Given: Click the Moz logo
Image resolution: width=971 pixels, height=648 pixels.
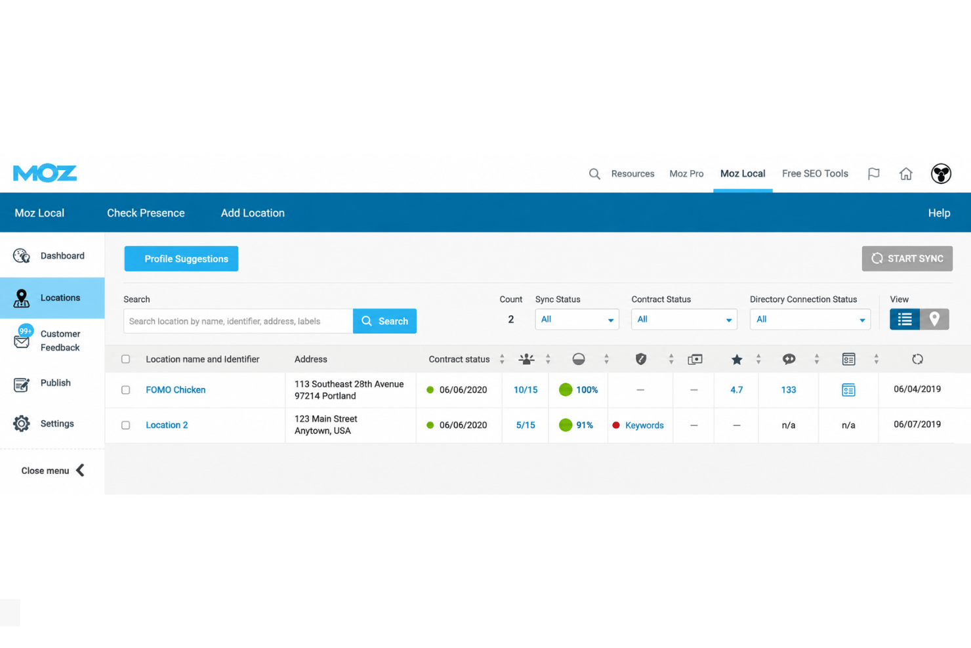Looking at the screenshot, I should coord(45,173).
